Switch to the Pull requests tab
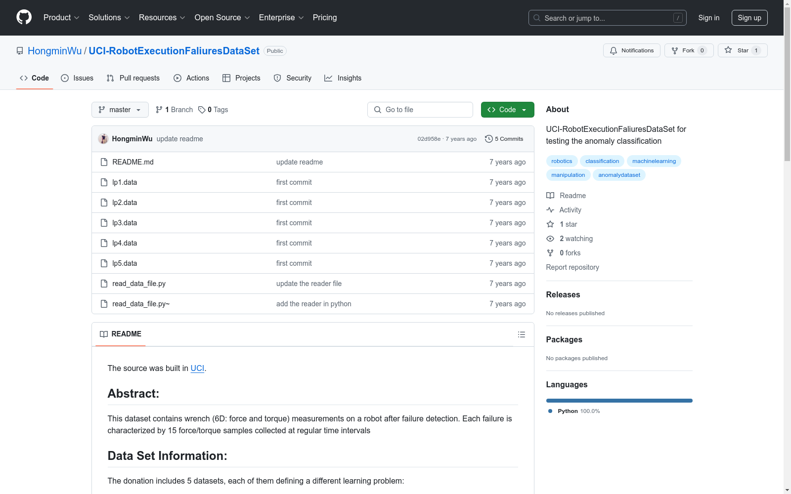Screen dimensions: 791x494 133,78
